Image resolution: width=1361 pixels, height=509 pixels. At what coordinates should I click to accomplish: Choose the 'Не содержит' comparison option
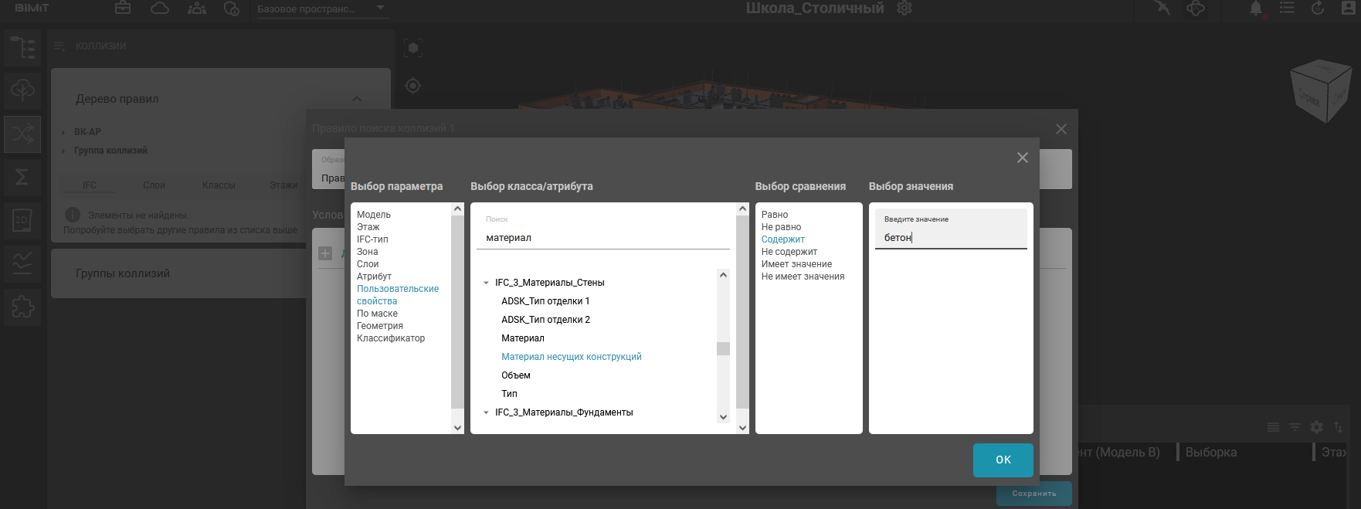tap(789, 252)
